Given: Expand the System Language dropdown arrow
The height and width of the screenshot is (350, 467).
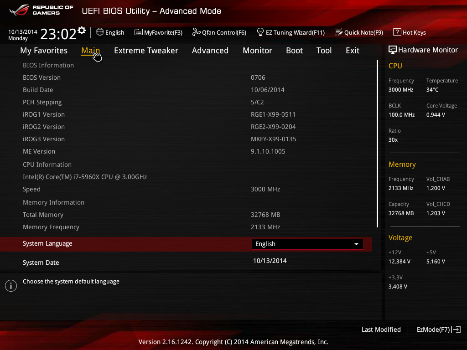Looking at the screenshot, I should tap(356, 244).
